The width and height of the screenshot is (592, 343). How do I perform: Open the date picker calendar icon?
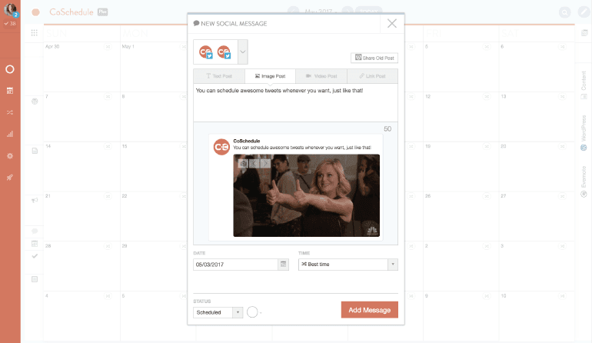(x=283, y=265)
